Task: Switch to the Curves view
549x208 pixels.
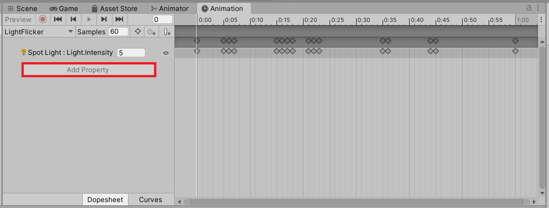Action: [x=150, y=199]
